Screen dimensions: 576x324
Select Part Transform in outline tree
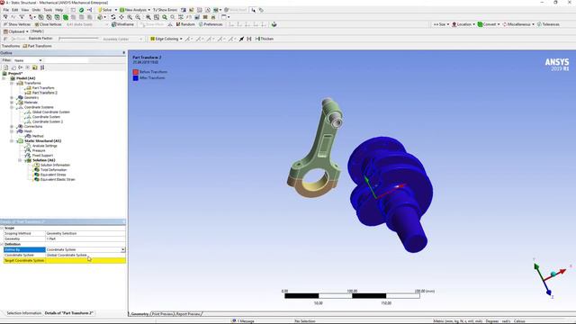coord(43,88)
